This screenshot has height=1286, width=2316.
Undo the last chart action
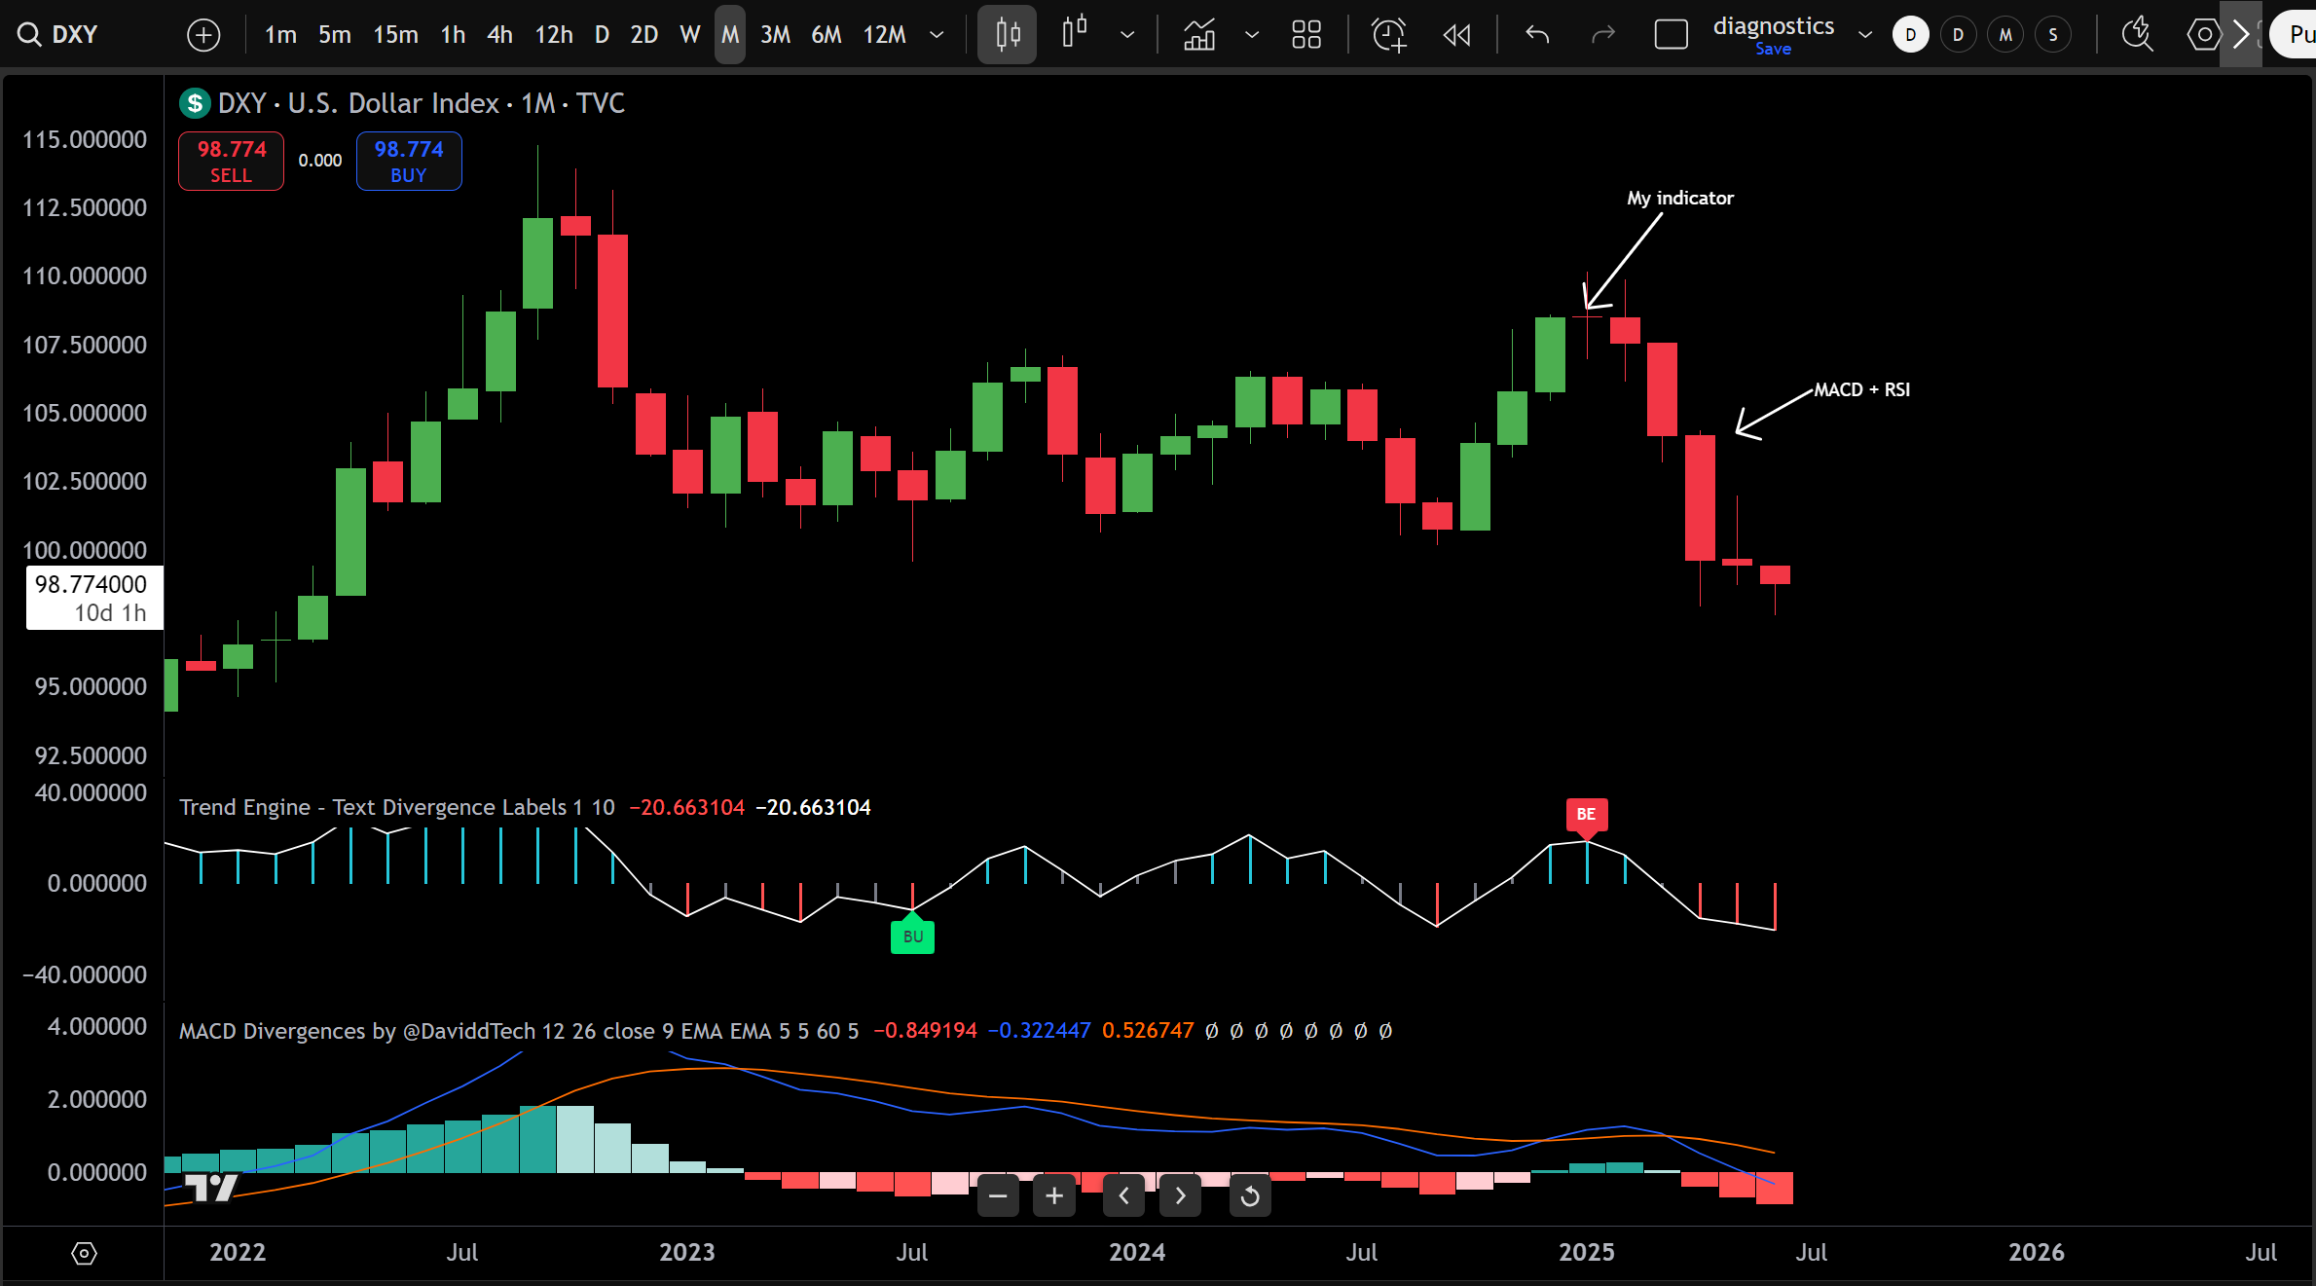[1538, 35]
